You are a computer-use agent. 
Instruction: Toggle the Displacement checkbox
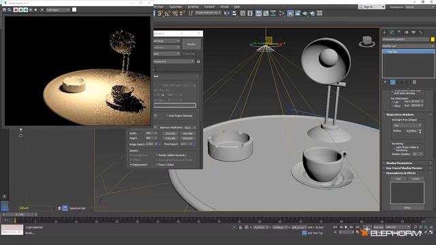(x=131, y=165)
